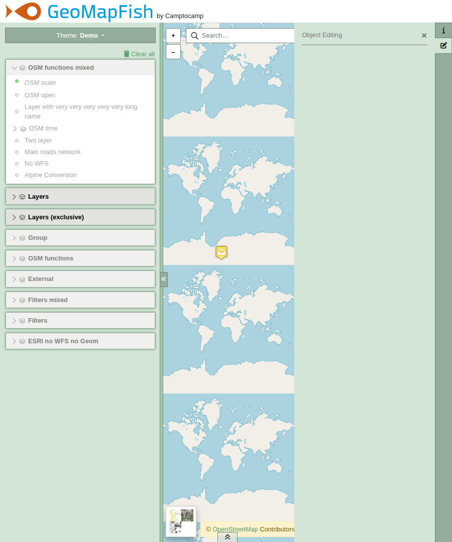Click the OSM functions mixed layers icon
Image resolution: width=452 pixels, height=542 pixels.
pyautogui.click(x=22, y=68)
